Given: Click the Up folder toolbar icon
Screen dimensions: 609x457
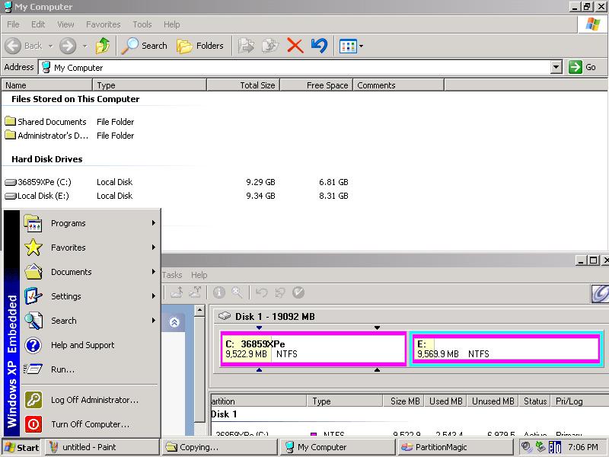Looking at the screenshot, I should 103,46.
